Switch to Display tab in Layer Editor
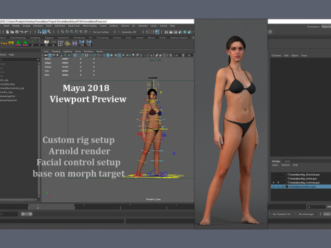The width and height of the screenshot is (331, 248). click(x=276, y=161)
